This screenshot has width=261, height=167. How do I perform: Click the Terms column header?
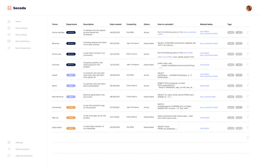pos(55,24)
